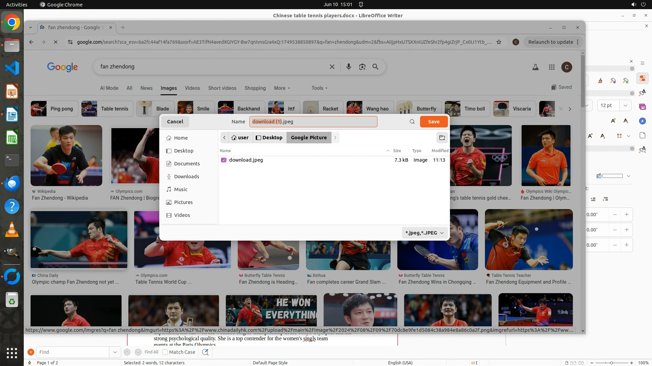The image size is (652, 366).
Task: Open Thunderbird from the dock
Action: point(12,183)
